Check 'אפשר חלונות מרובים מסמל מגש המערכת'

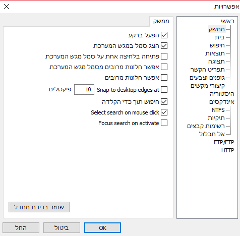click(x=164, y=67)
